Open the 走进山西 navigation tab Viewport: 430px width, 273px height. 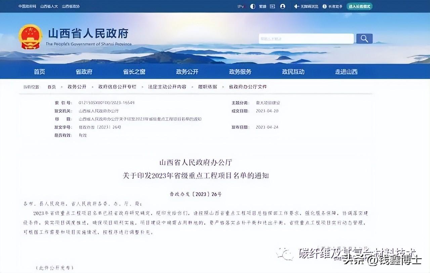[346, 72]
